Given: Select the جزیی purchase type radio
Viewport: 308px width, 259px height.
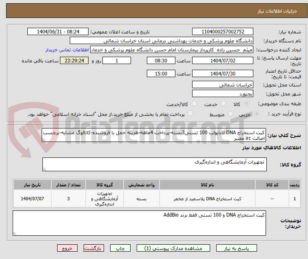Looking at the screenshot, I should click(257, 114).
